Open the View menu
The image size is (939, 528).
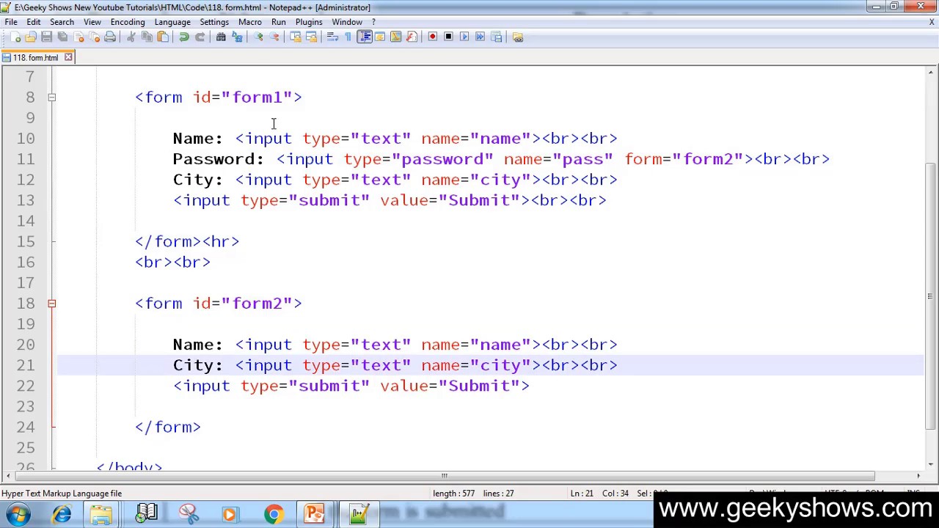coord(92,22)
